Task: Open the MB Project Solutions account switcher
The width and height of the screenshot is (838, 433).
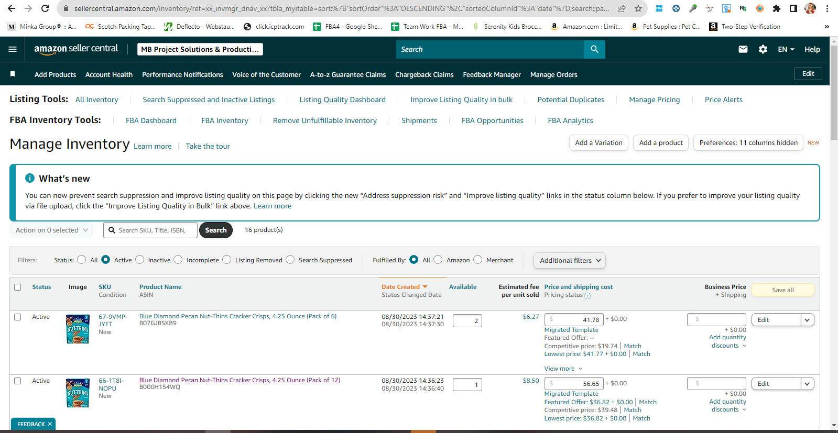Action: (x=200, y=49)
